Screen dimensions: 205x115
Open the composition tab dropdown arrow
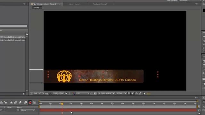(59, 4)
